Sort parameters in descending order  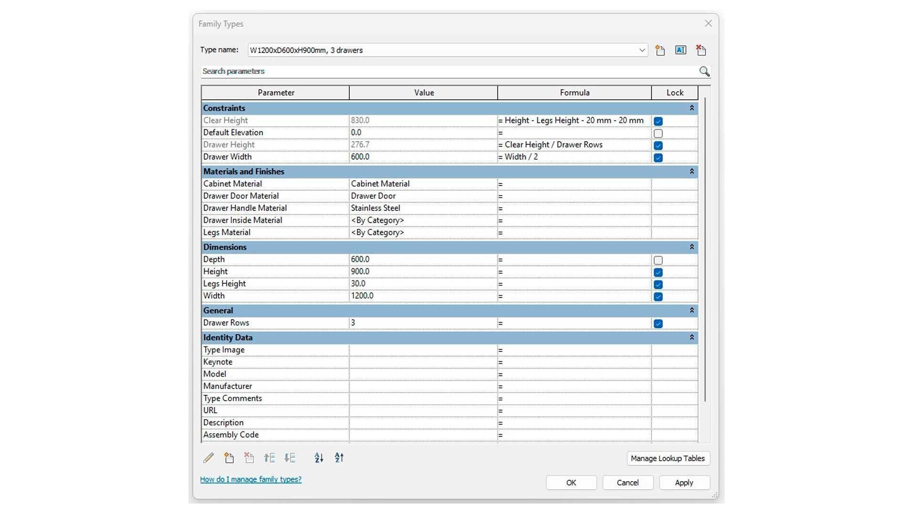[x=339, y=458]
